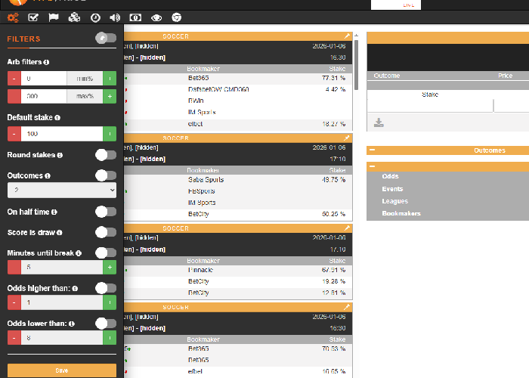This screenshot has height=378, width=529.
Task: Enable Odds higher than toggle
Action: pyautogui.click(x=106, y=288)
